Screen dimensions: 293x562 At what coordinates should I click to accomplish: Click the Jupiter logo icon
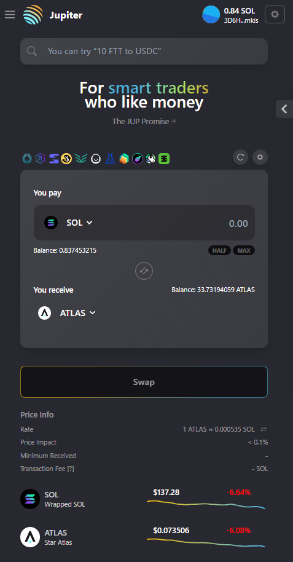tap(33, 15)
